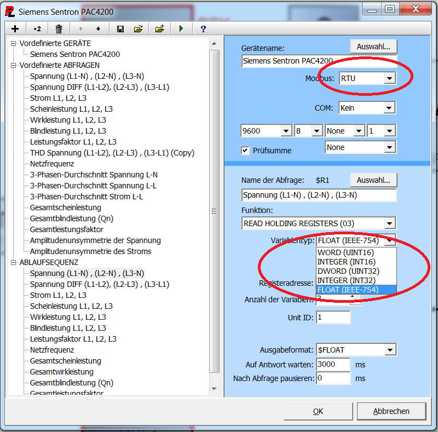438x432 pixels.
Task: Click the green play run icon
Action: (x=181, y=29)
